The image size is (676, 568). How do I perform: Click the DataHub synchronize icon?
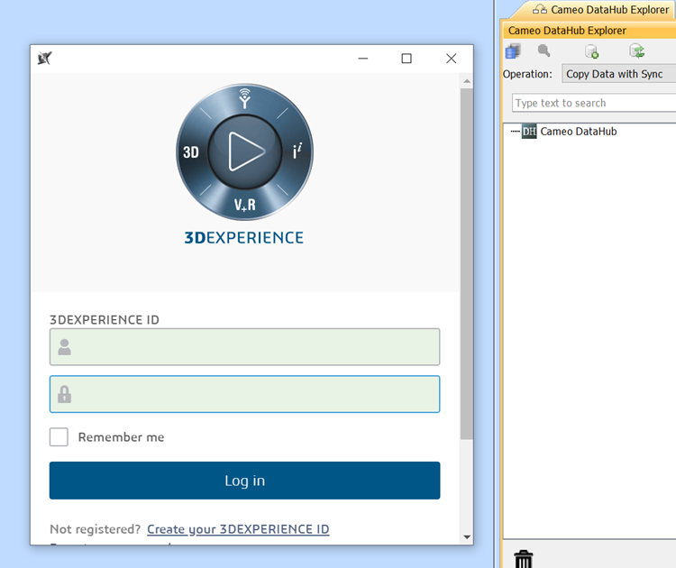(636, 50)
